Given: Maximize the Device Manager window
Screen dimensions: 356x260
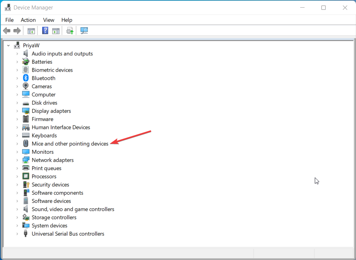Looking at the screenshot, I should [324, 8].
